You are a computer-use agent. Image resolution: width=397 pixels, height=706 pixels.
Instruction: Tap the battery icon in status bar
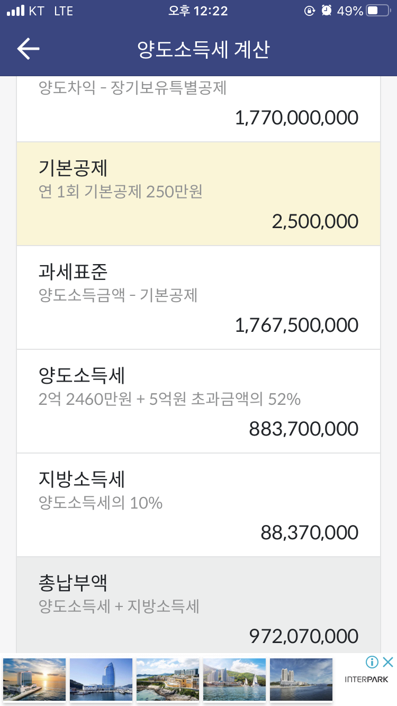click(378, 11)
